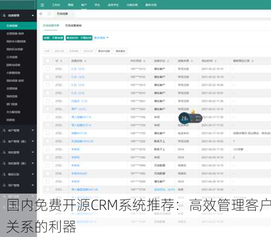Click the 客户管理 sidebar group icon

tap(4, 130)
